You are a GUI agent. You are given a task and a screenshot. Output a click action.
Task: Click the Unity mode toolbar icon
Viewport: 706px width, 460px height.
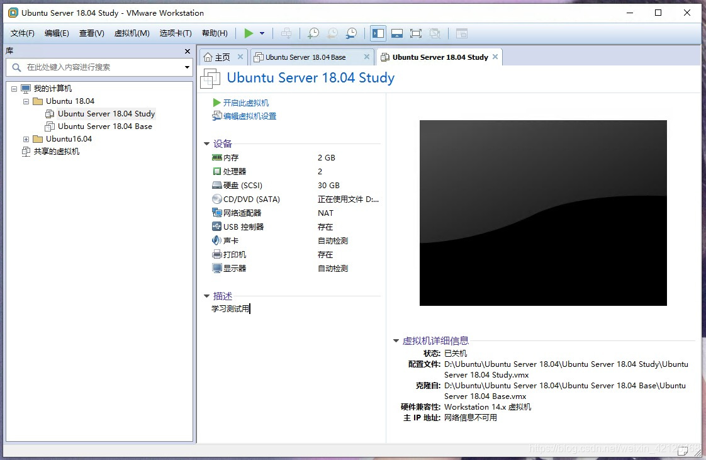click(x=435, y=33)
